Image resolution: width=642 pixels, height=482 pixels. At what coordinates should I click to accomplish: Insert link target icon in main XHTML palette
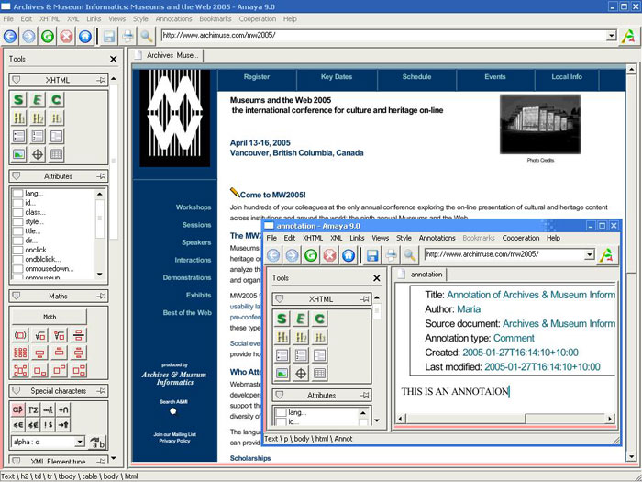(38, 154)
